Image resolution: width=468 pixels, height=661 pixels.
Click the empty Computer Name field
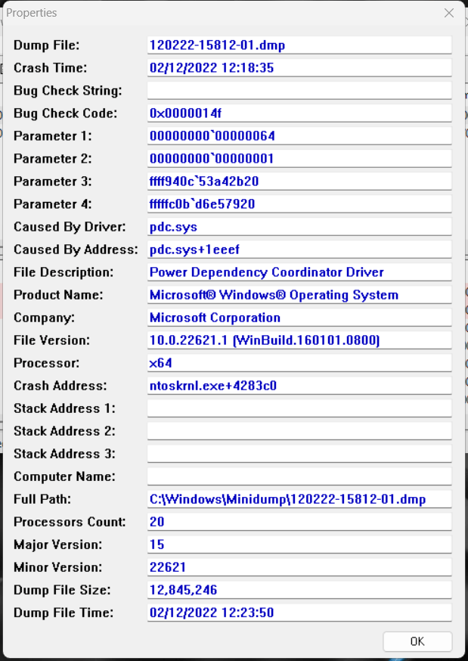click(299, 476)
